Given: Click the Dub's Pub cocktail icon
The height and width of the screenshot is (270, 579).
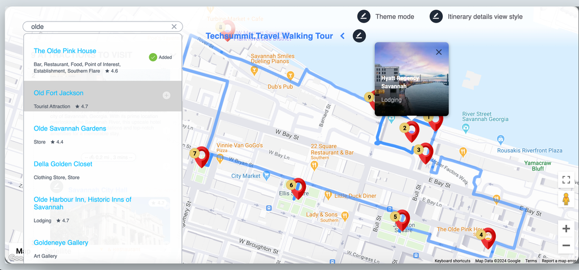Looking at the screenshot, I should (290, 75).
